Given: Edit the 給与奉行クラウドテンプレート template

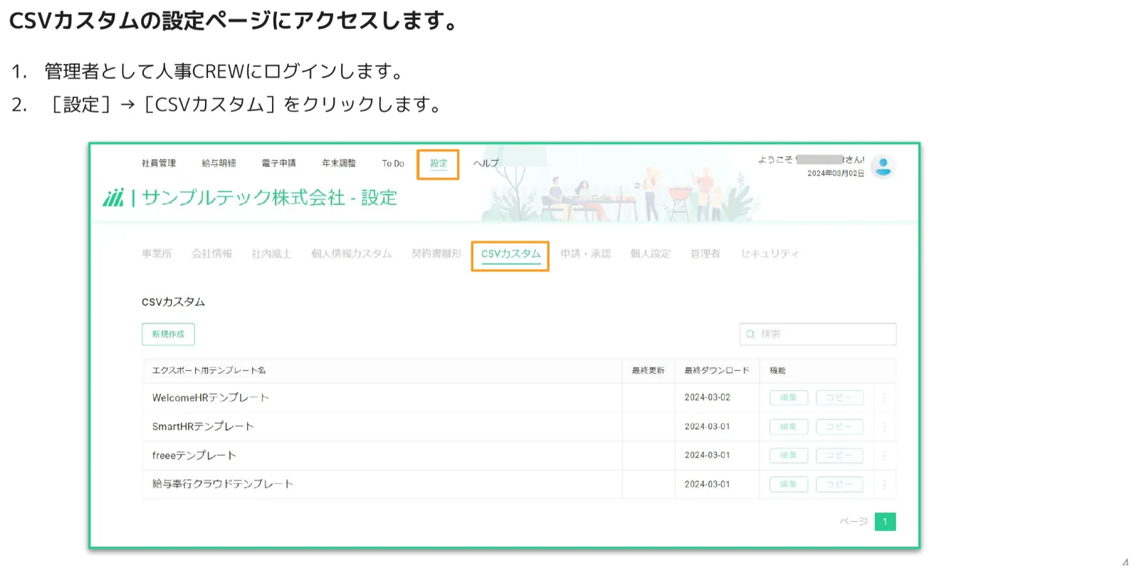Looking at the screenshot, I should pos(788,484).
